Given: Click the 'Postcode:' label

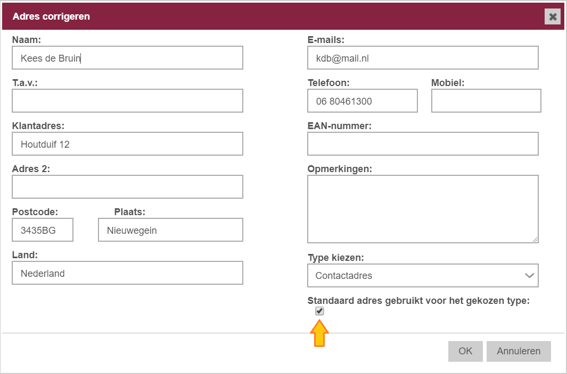Looking at the screenshot, I should click(35, 211).
